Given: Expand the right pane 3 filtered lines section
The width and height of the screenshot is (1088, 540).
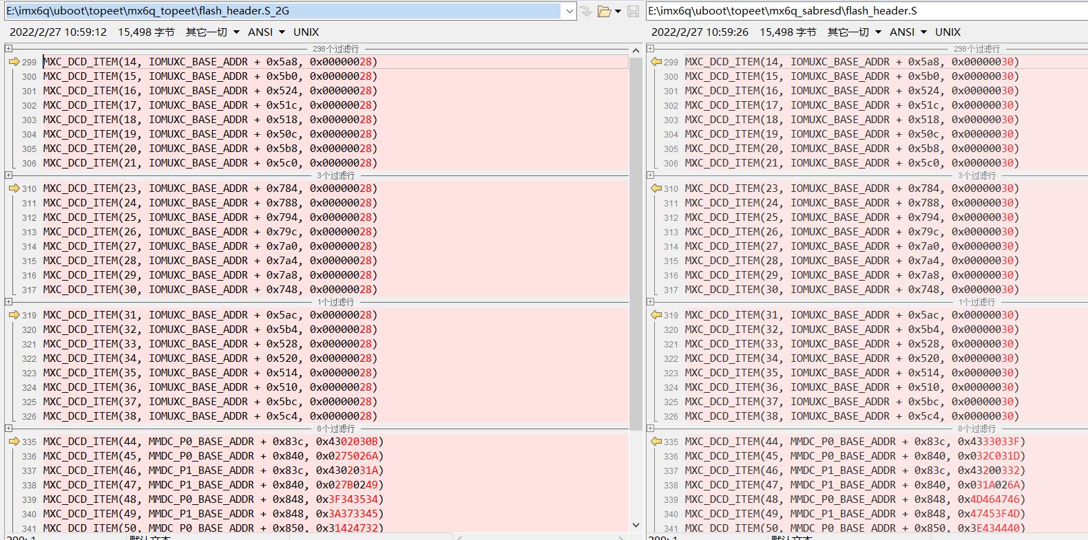Looking at the screenshot, I should pyautogui.click(x=650, y=175).
